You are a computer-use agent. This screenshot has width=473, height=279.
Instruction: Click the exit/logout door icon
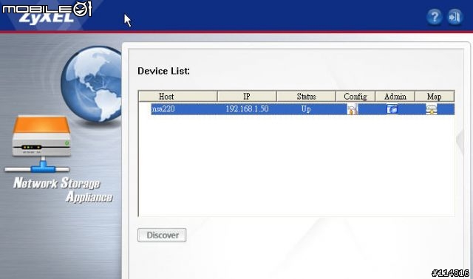point(455,16)
